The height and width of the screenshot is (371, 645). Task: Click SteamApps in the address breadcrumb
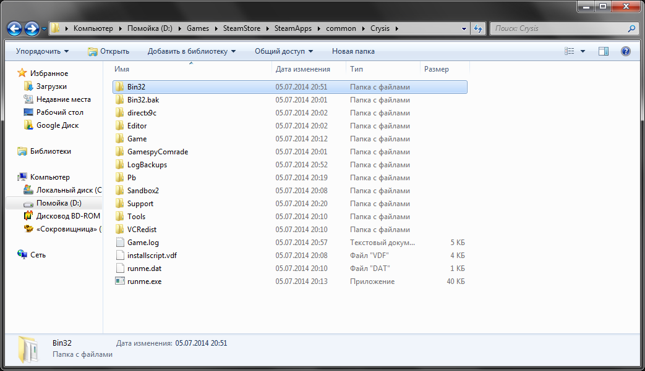tap(293, 28)
